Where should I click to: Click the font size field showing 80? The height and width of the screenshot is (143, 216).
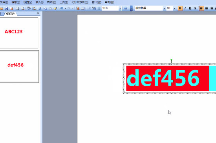click(170, 8)
